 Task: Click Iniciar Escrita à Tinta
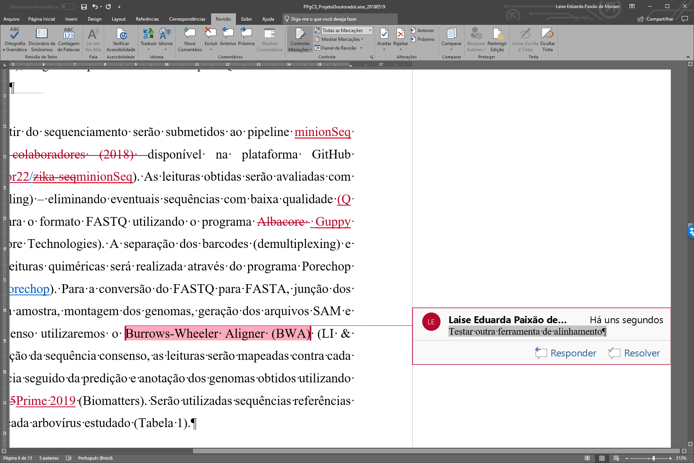pyautogui.click(x=525, y=40)
